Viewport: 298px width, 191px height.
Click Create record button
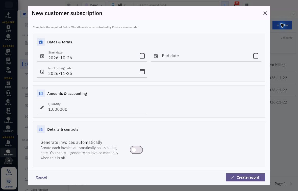pyautogui.click(x=245, y=177)
